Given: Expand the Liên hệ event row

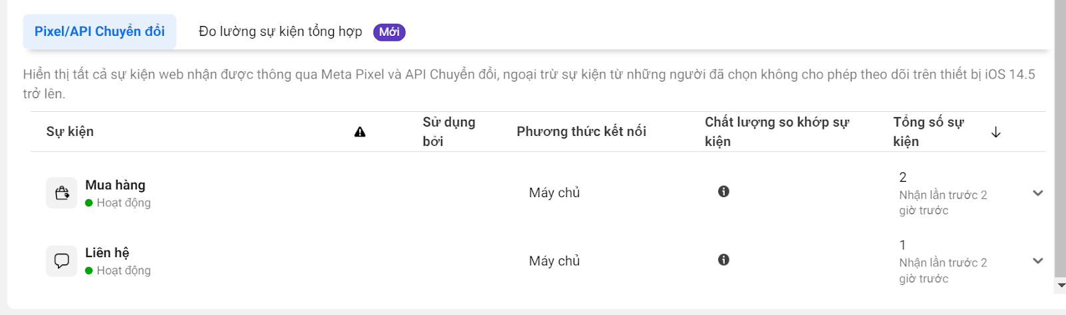Looking at the screenshot, I should click(1037, 261).
